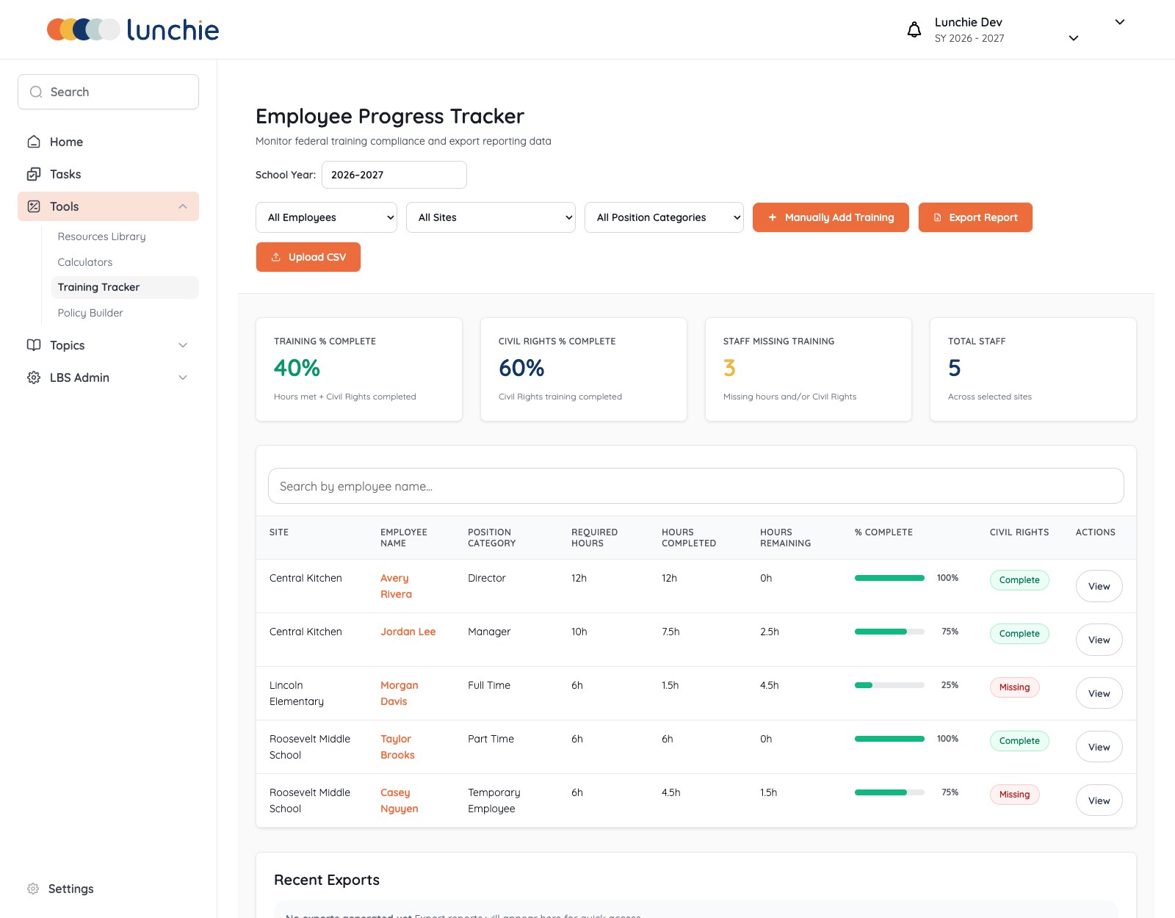Screen dimensions: 1175x918
Task: Open the All Position Categories dropdown
Action: pyautogui.click(x=664, y=217)
